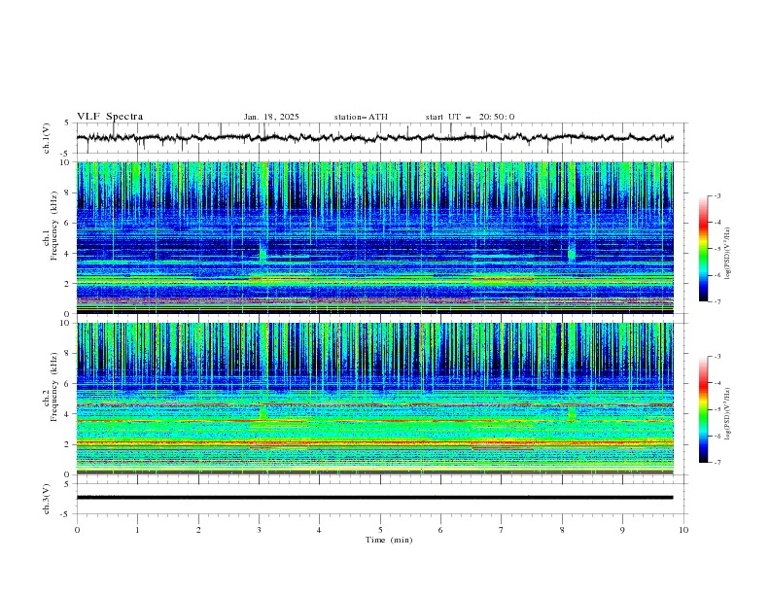Click time axis tick label '8'
The width and height of the screenshot is (770, 595).
562,530
